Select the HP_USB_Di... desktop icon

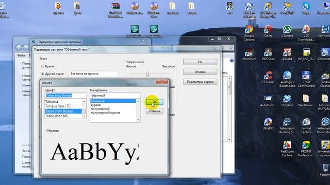coord(306,54)
